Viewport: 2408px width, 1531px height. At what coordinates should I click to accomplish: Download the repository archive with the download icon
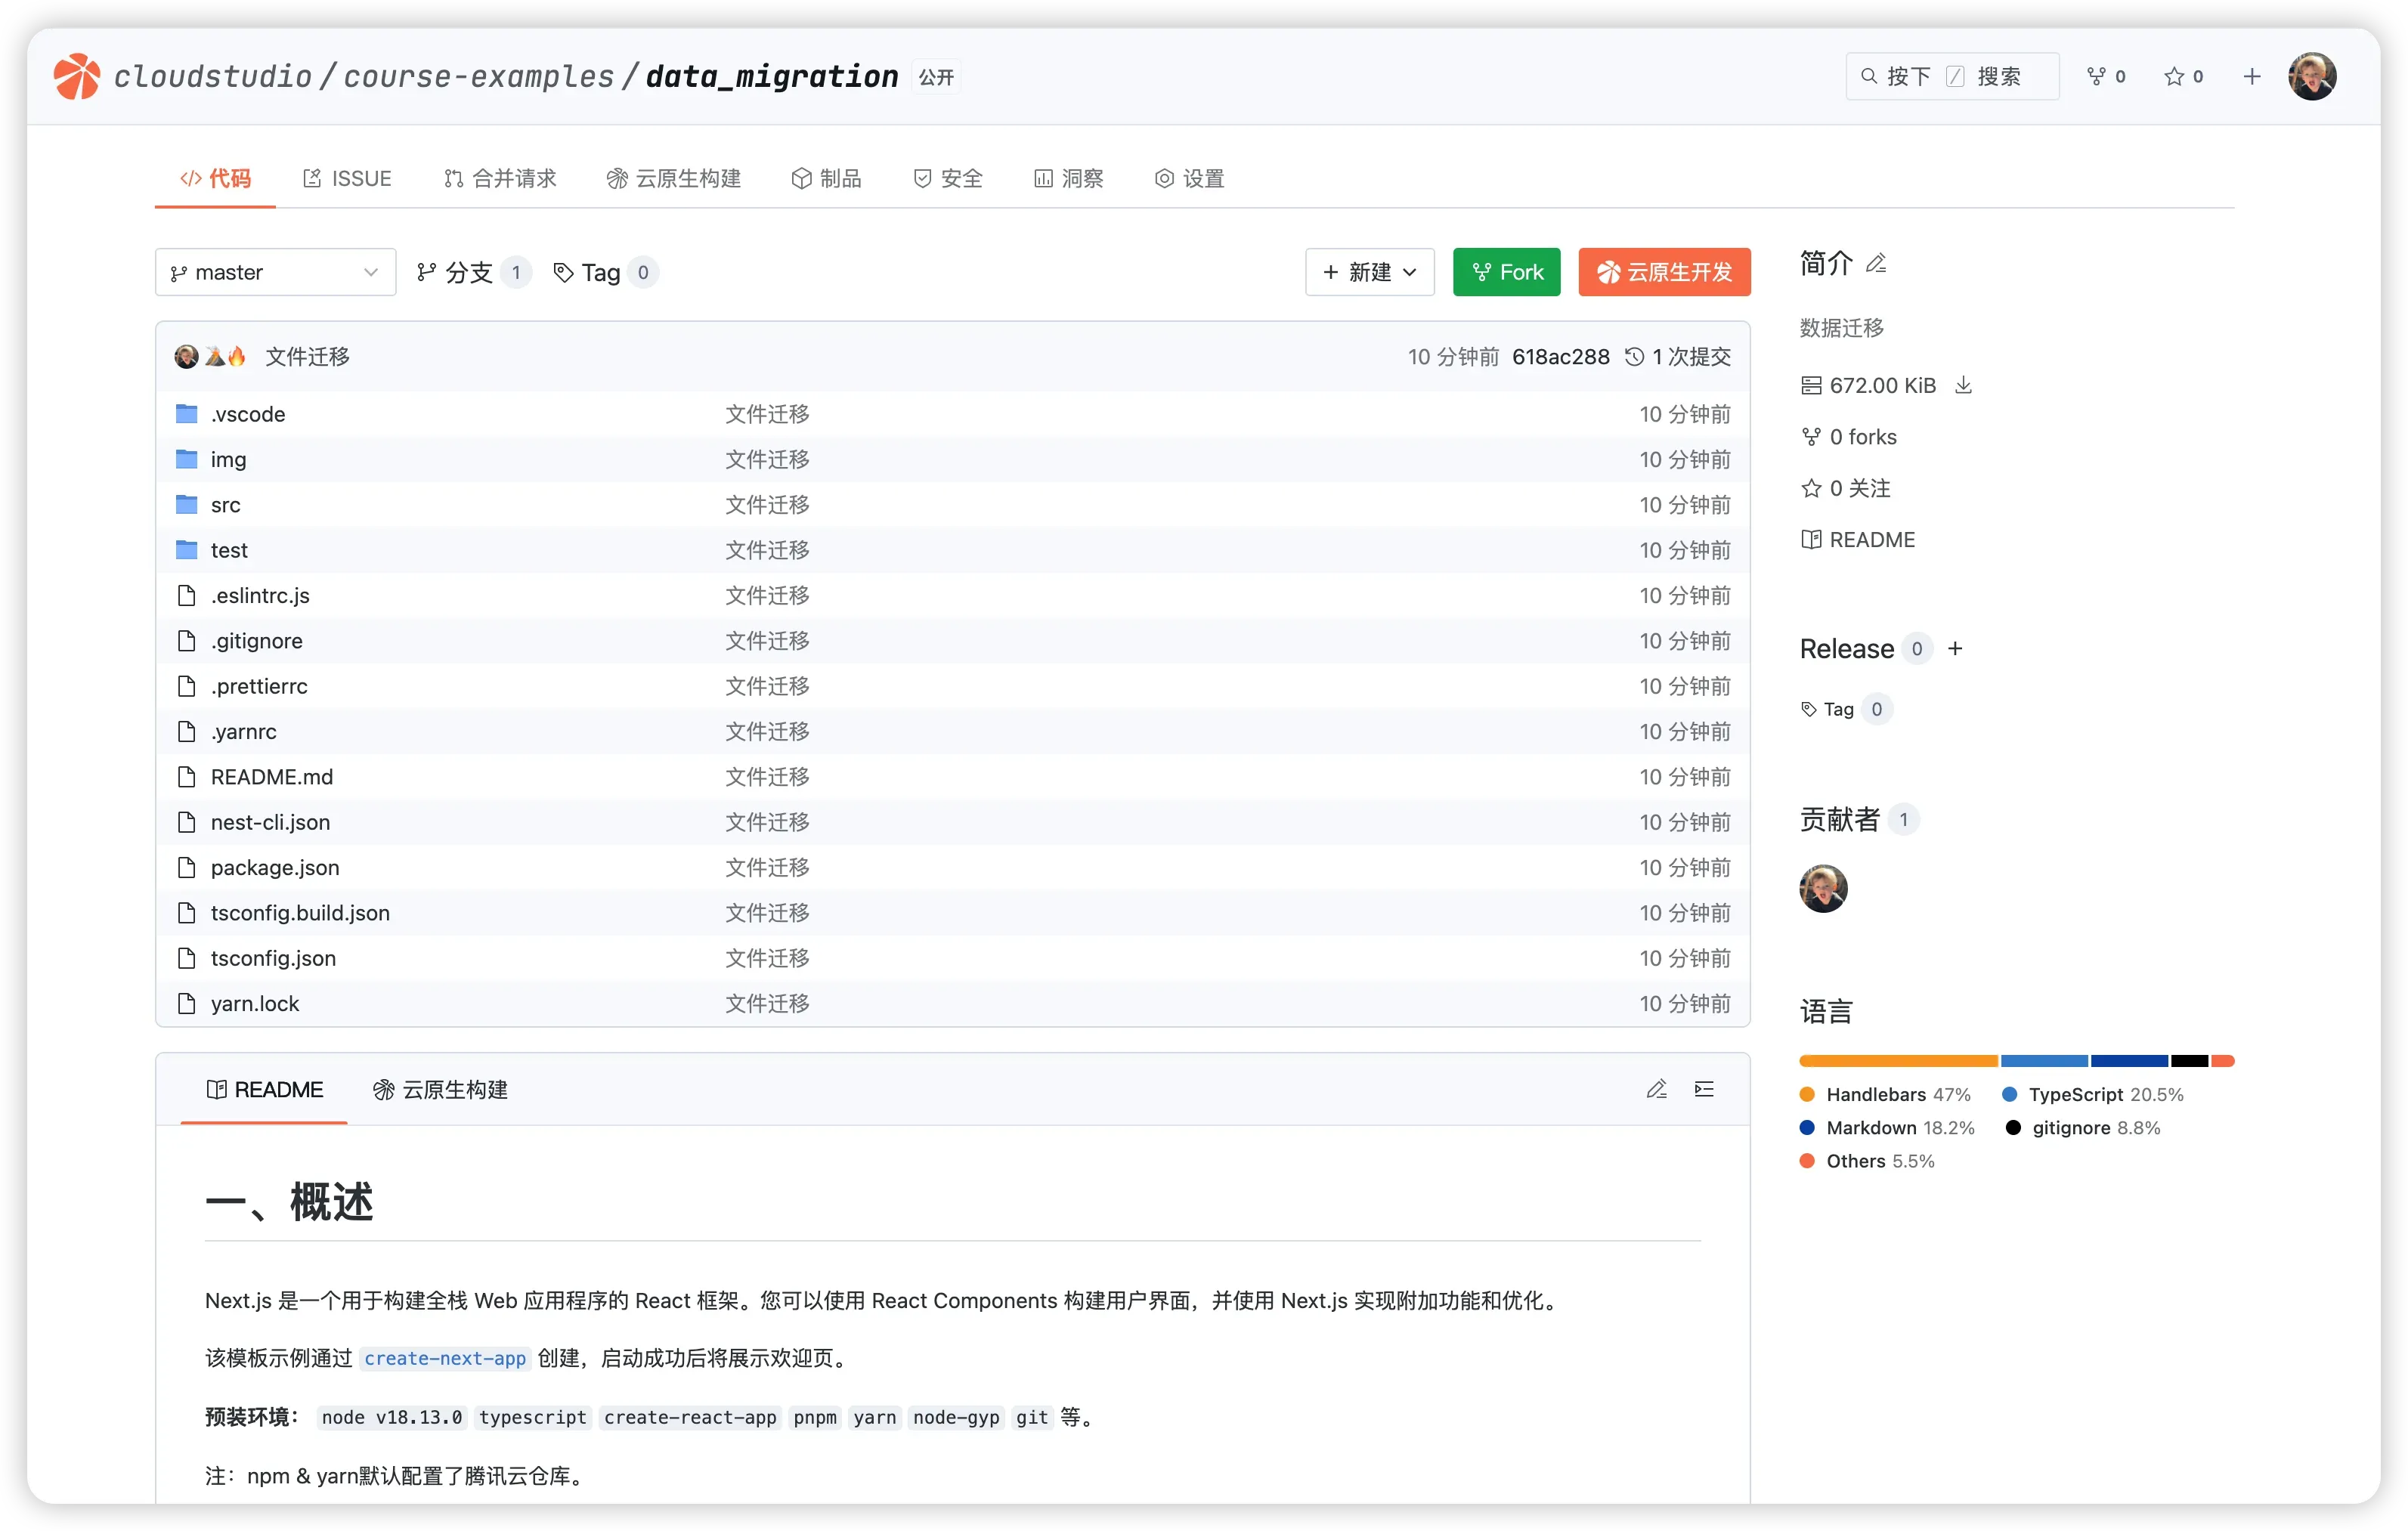[x=1963, y=385]
